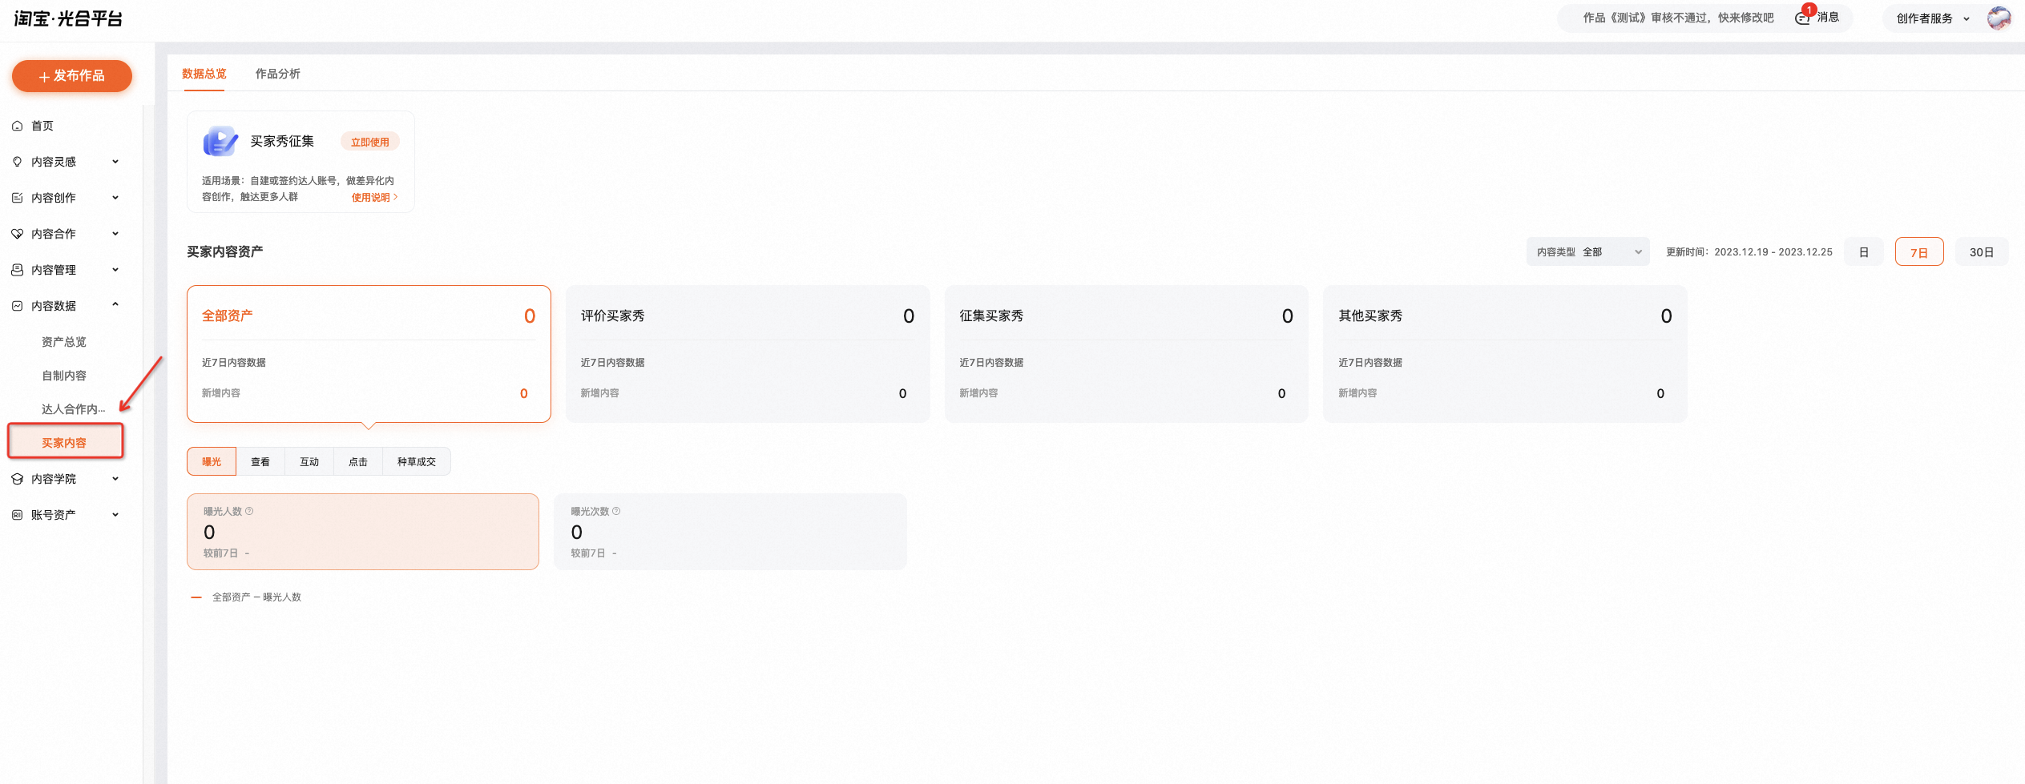The height and width of the screenshot is (784, 2025).
Task: Select the 曝光人数 metric card
Action: (x=363, y=532)
